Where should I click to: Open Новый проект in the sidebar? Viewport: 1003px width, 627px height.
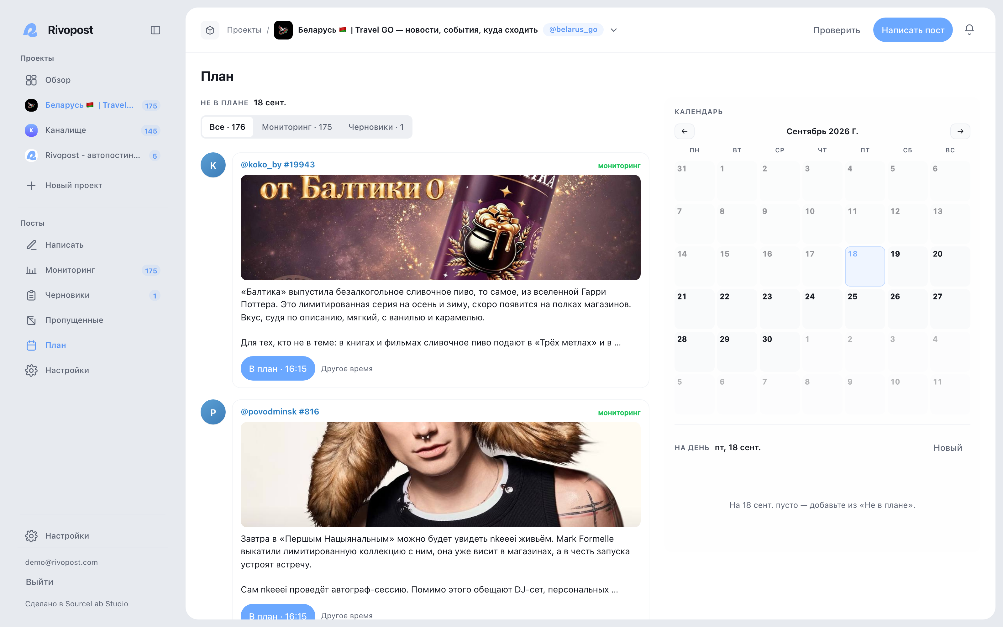coord(92,185)
